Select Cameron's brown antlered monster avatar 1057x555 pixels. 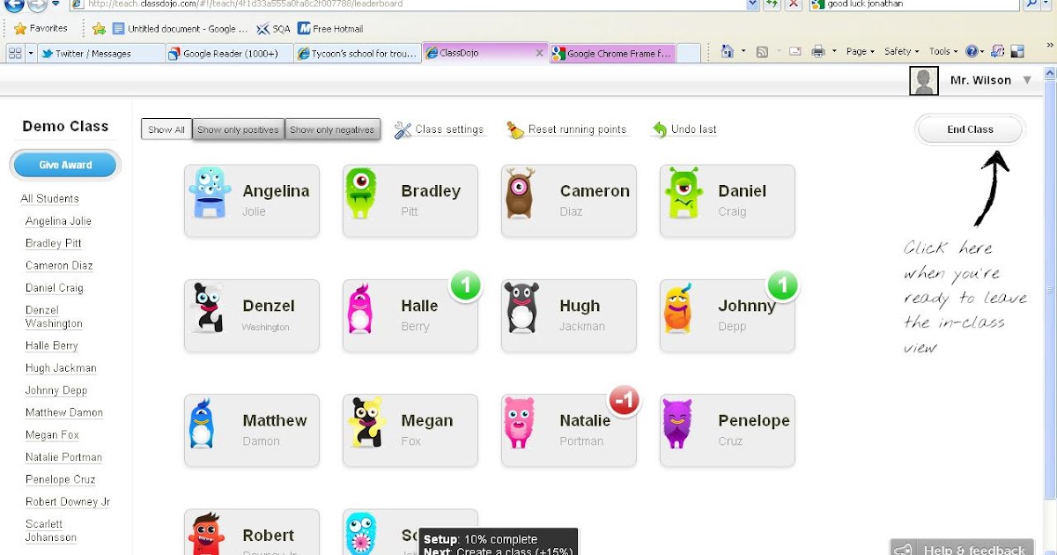pos(520,194)
